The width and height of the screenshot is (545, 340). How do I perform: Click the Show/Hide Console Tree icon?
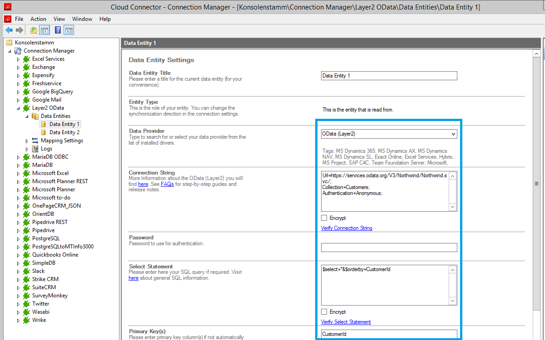pos(45,30)
